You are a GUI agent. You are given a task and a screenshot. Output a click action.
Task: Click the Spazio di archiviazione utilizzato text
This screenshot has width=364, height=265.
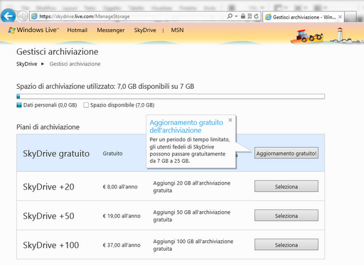coord(105,87)
